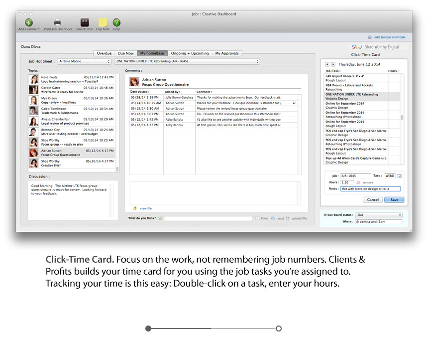
Task: Click the red remove hours icon
Action: [358, 182]
